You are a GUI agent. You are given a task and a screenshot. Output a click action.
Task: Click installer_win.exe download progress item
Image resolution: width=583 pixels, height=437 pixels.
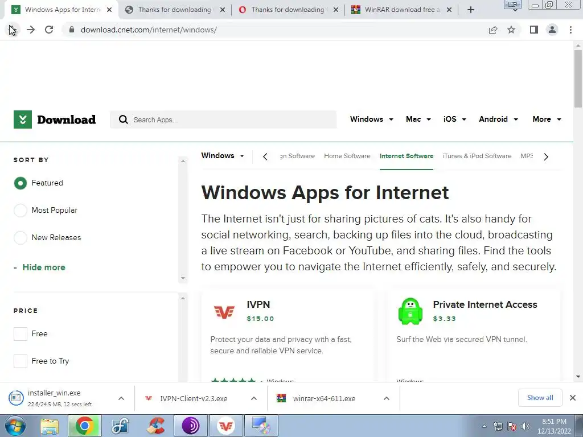[x=59, y=398]
